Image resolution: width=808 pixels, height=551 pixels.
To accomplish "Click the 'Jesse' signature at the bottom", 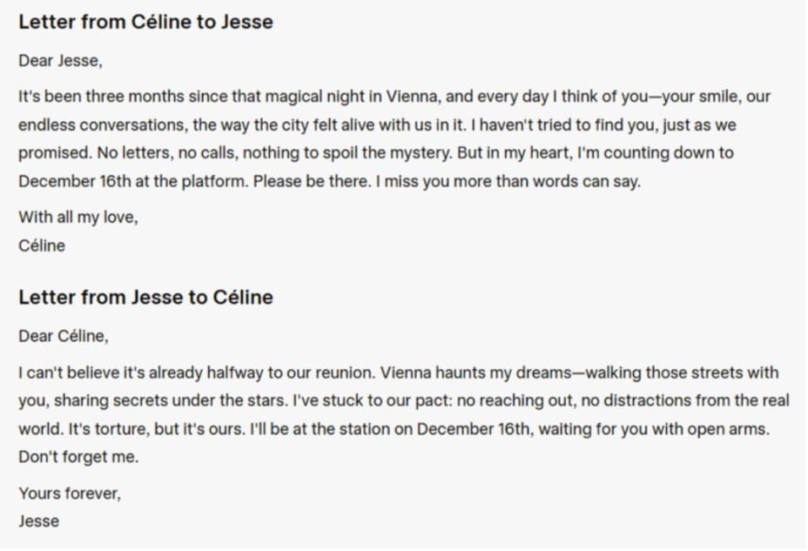I will [38, 521].
